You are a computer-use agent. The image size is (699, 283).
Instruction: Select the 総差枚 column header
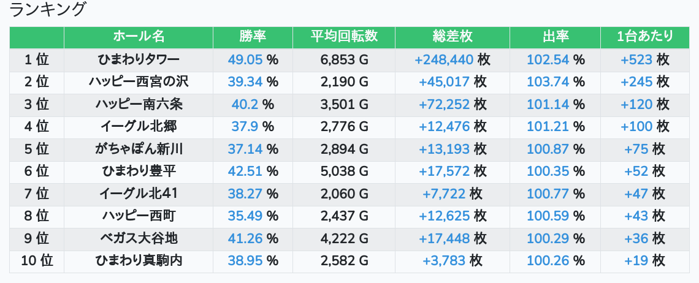[x=452, y=37]
